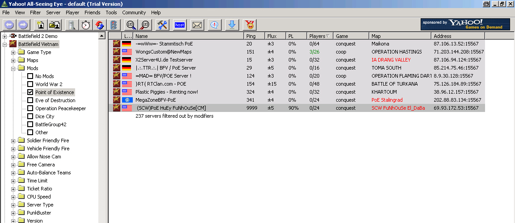Uncheck the Point of Existence checkbox
The height and width of the screenshot is (223, 515).
click(30, 92)
